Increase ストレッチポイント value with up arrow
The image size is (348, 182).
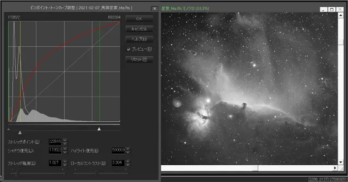point(65,140)
